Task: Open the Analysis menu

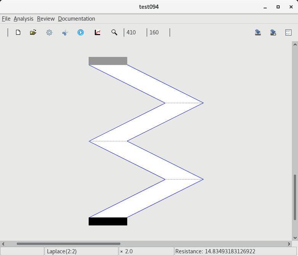Action: (x=23, y=19)
